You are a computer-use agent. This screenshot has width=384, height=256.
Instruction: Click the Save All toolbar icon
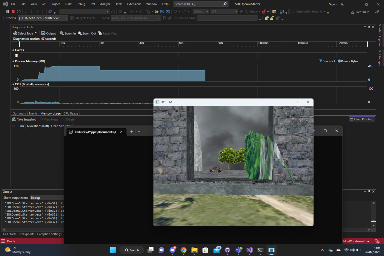167,11
